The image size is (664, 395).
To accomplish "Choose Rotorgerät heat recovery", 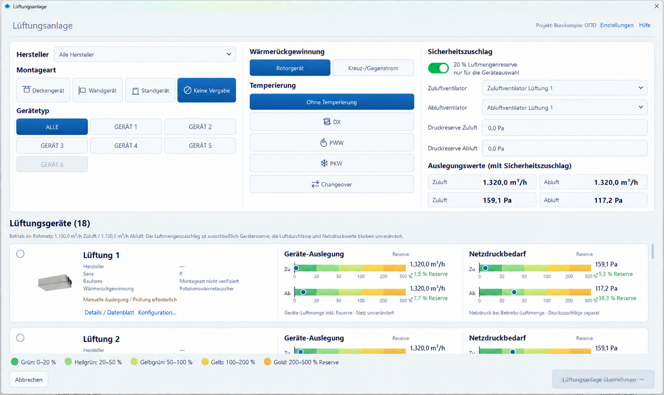I will pos(290,68).
